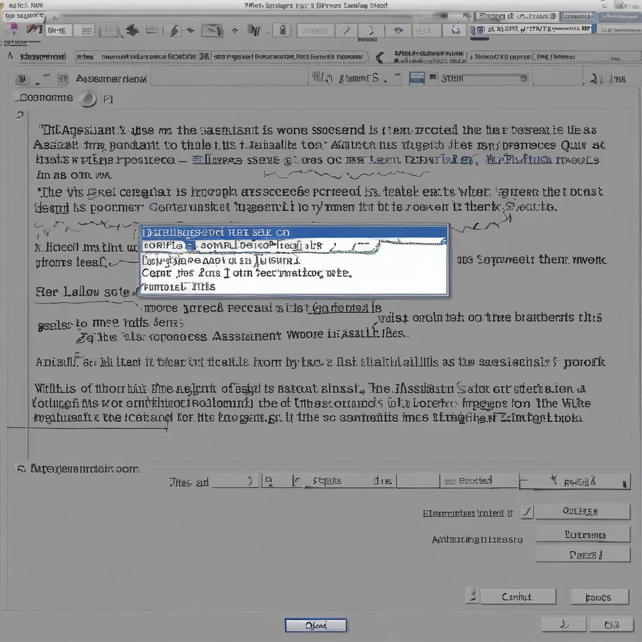The image size is (642, 642).
Task: Click the vertical bars toolbar icon
Action: click(x=254, y=30)
